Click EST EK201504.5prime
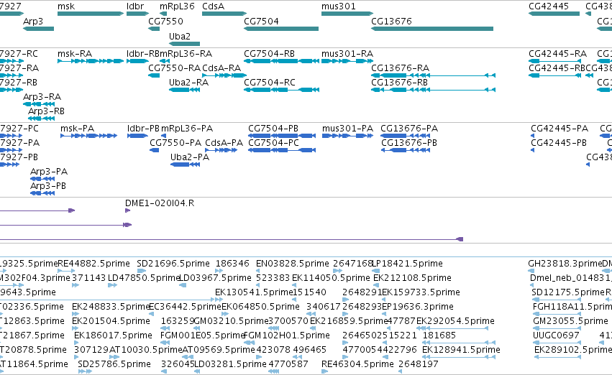Screen dimensions: 612x375 click(x=111, y=321)
